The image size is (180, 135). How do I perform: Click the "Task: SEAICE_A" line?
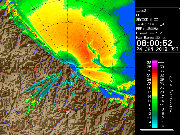tap(150, 24)
